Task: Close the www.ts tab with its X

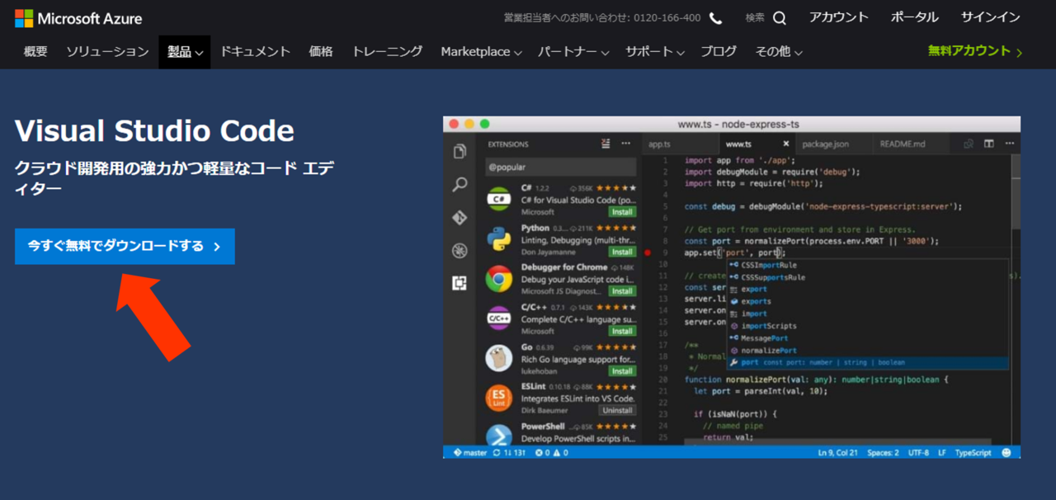Action: click(x=785, y=144)
